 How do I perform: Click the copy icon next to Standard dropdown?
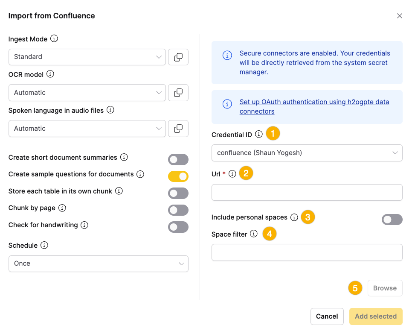click(x=178, y=57)
